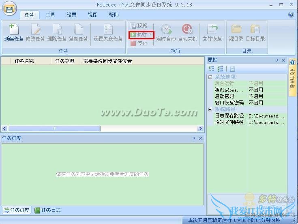Click path value of 临时文件路径
298x224 pixels.
point(266,122)
